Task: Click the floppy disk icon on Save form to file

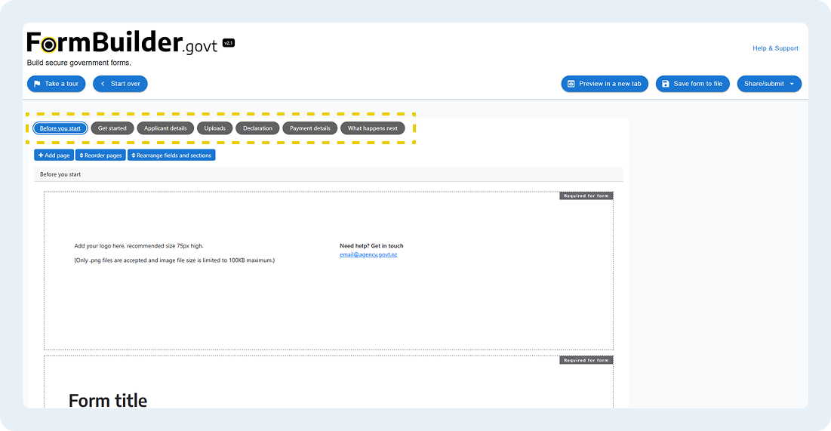Action: coord(666,84)
